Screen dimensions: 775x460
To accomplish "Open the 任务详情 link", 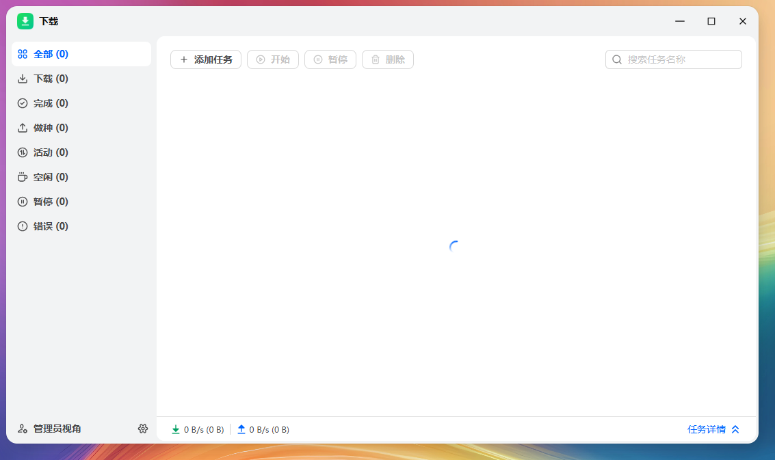I will click(707, 429).
